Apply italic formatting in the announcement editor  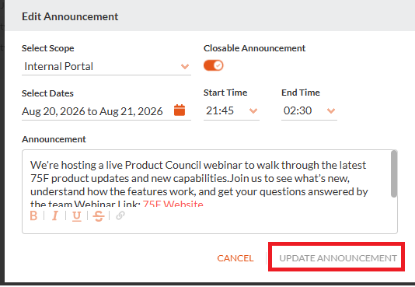(x=55, y=215)
